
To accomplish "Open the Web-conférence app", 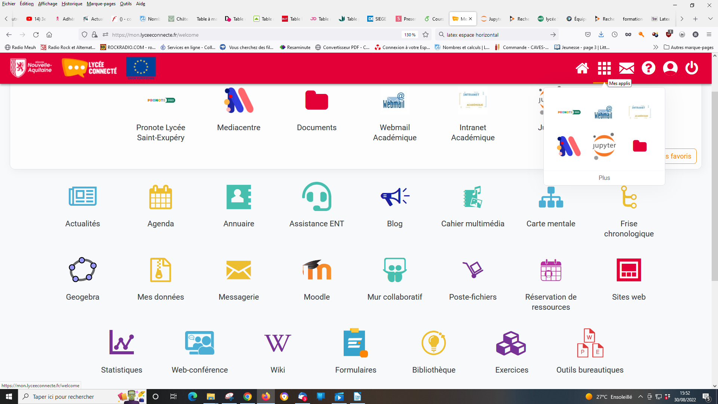I will 200,343.
